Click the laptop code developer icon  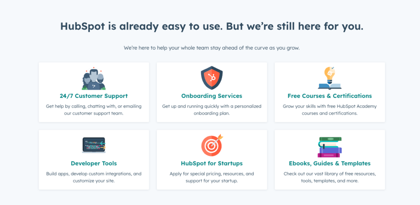click(x=94, y=145)
